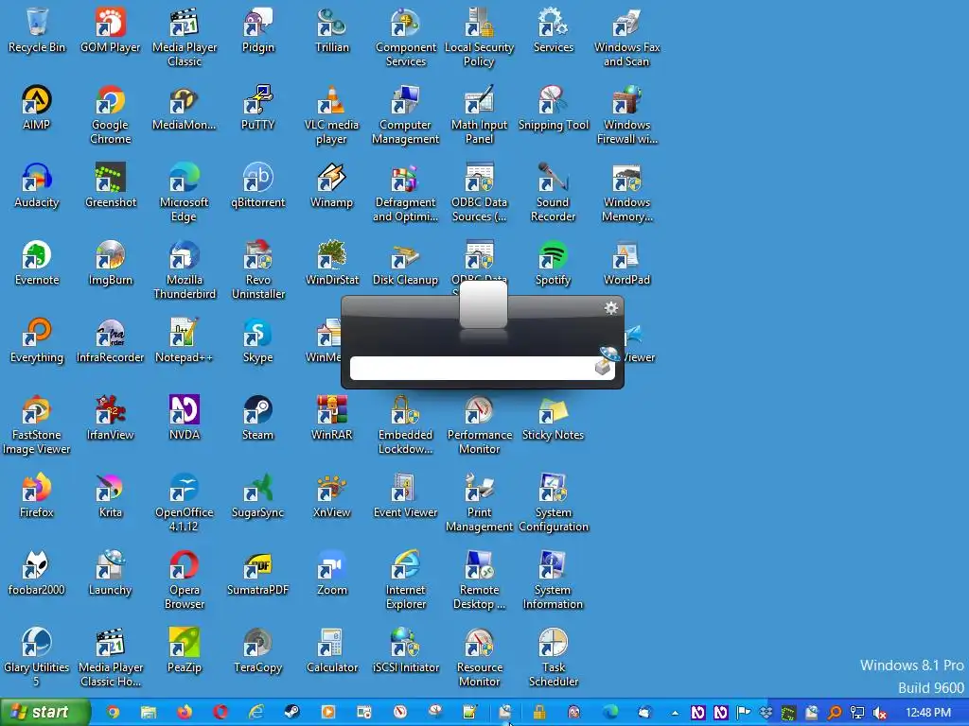Select the Audacity desktop icon
The image size is (969, 726).
37,185
